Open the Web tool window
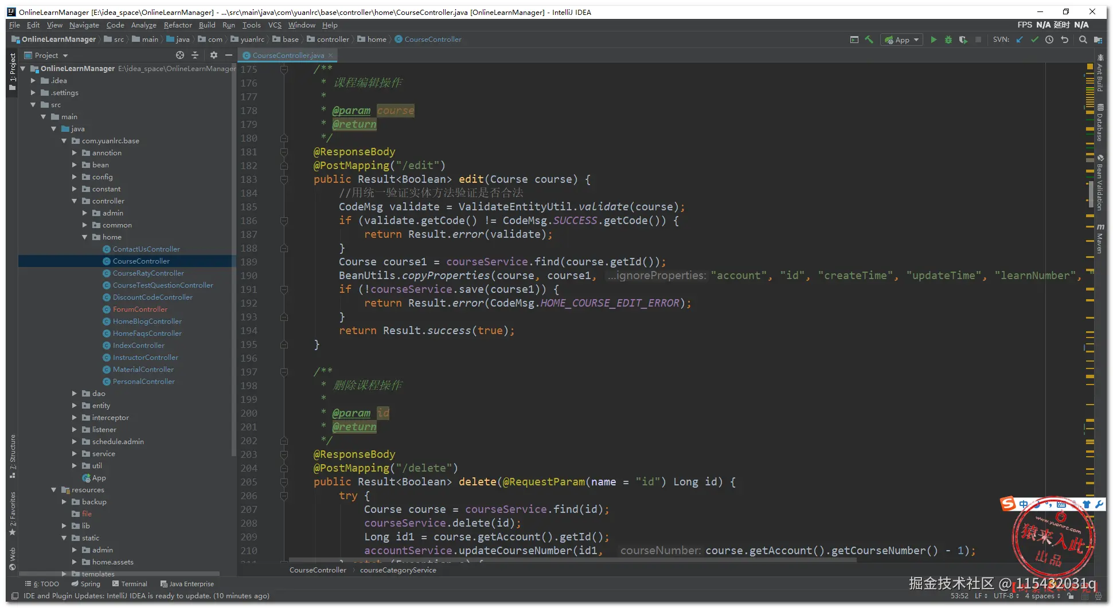Screen dimensions: 1113x608 (12, 559)
